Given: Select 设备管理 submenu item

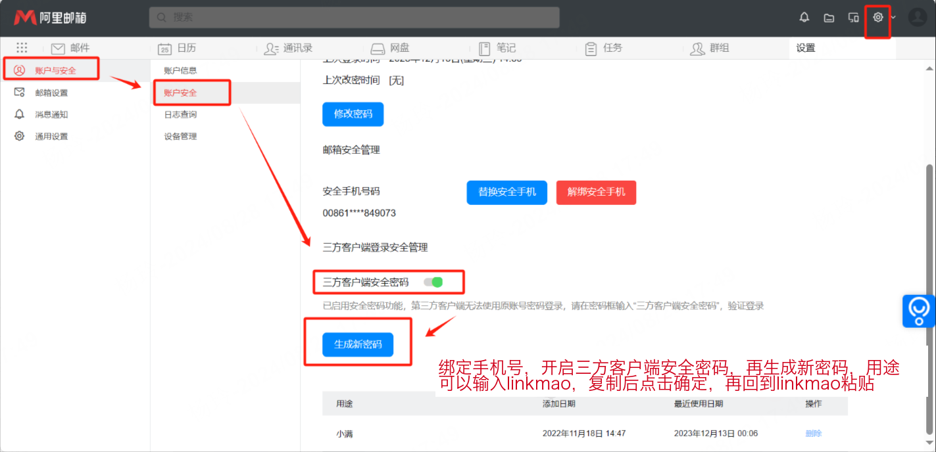Looking at the screenshot, I should pos(180,137).
